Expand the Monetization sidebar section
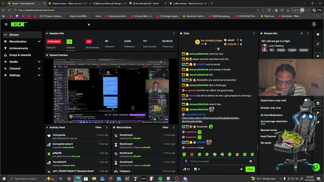 point(39,41)
